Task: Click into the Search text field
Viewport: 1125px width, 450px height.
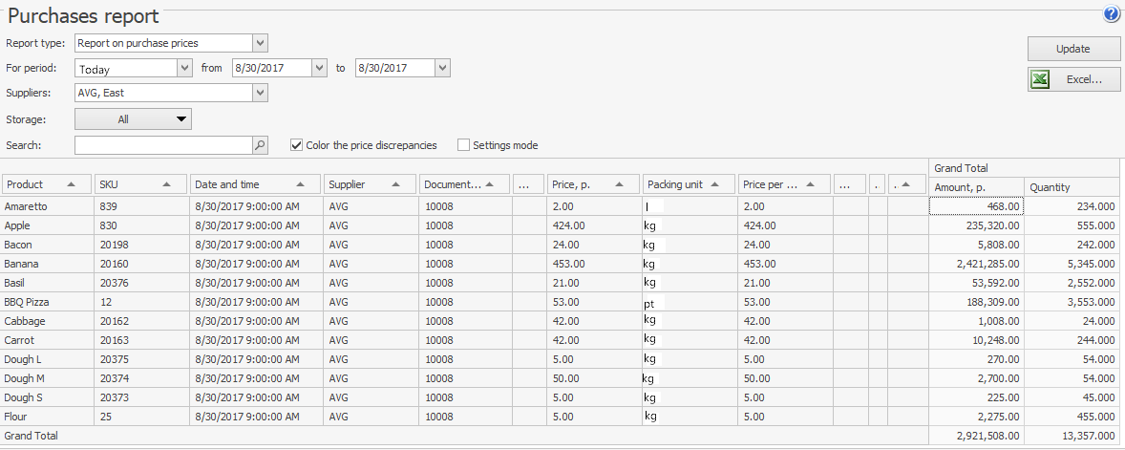Action: (x=162, y=145)
